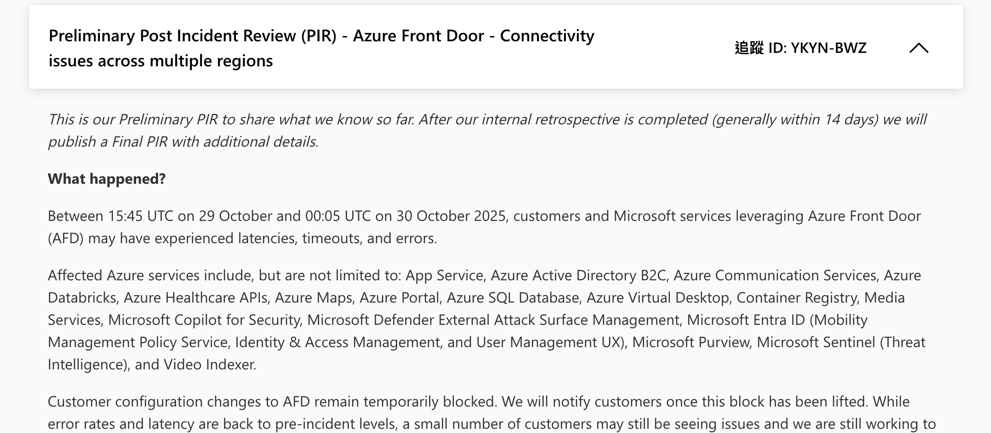Select 'Video Indexer' at the list end
The image size is (991, 433).
tap(210, 365)
